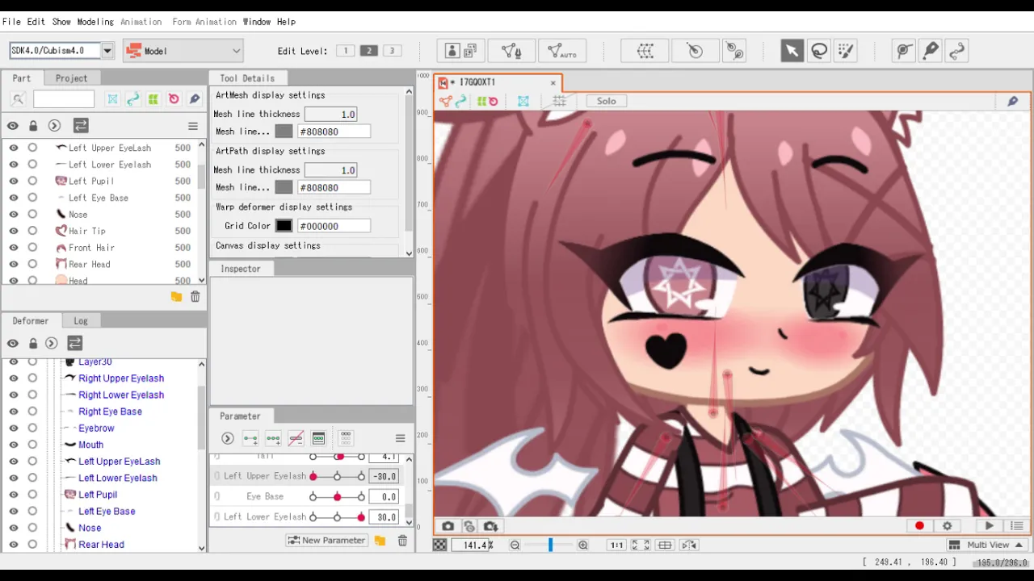Viewport: 1034px width, 581px height.
Task: Open the Multi View dropdown
Action: (988, 545)
